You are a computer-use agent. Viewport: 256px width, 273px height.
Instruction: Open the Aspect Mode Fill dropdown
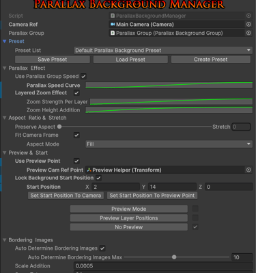(x=169, y=144)
